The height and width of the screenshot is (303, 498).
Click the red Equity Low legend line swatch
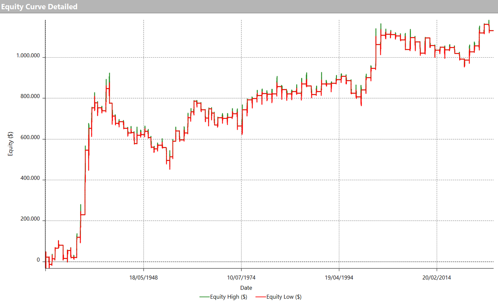click(260, 297)
